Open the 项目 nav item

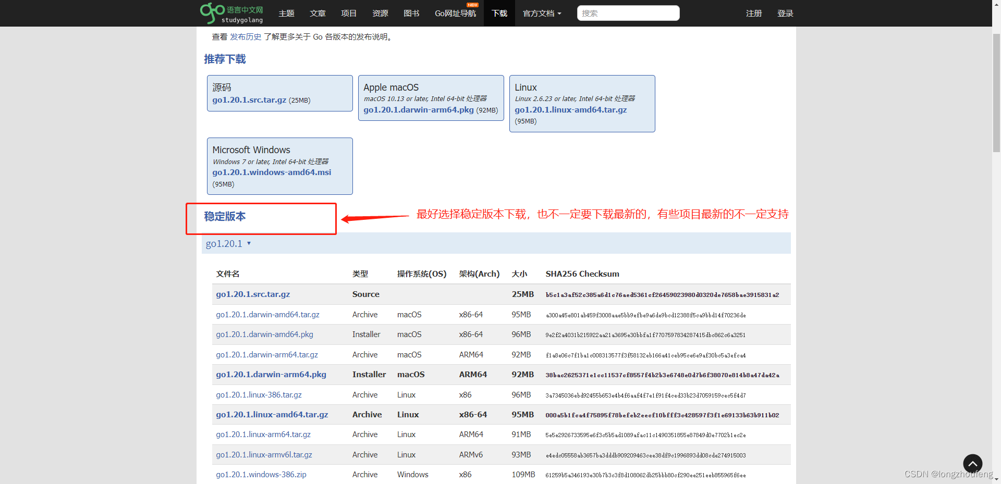pyautogui.click(x=349, y=13)
